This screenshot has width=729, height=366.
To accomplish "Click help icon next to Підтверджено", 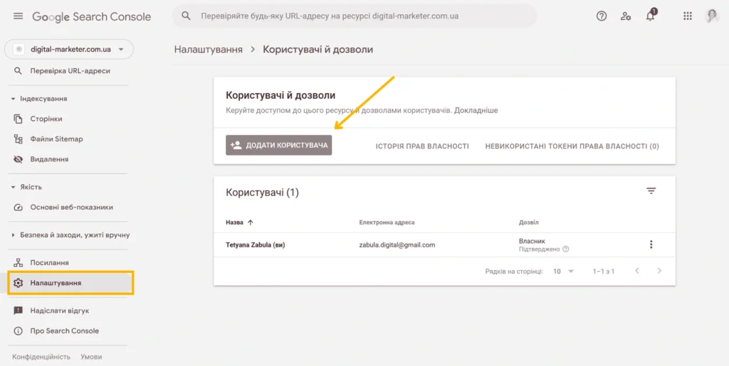I will (x=566, y=249).
